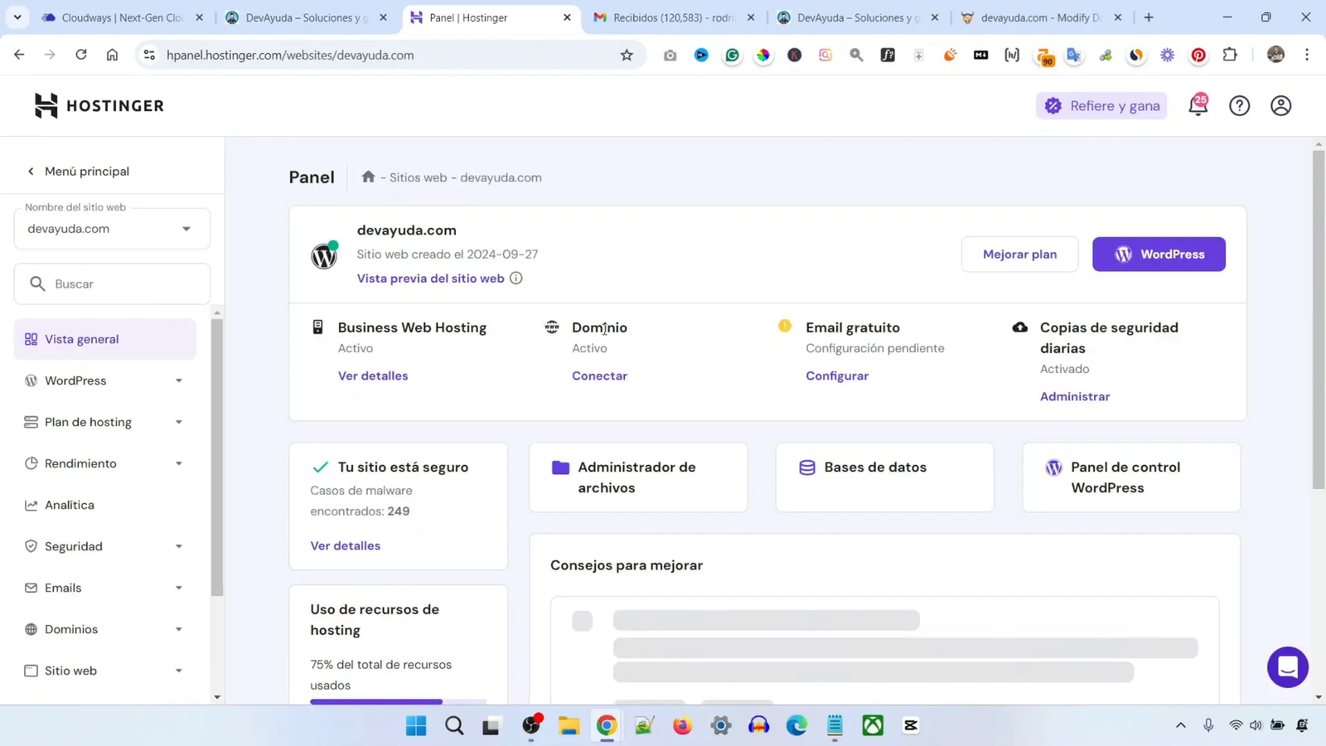
Task: Select Analítica in the sidebar
Action: pos(70,505)
